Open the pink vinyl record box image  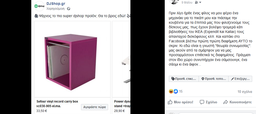(x=72, y=59)
